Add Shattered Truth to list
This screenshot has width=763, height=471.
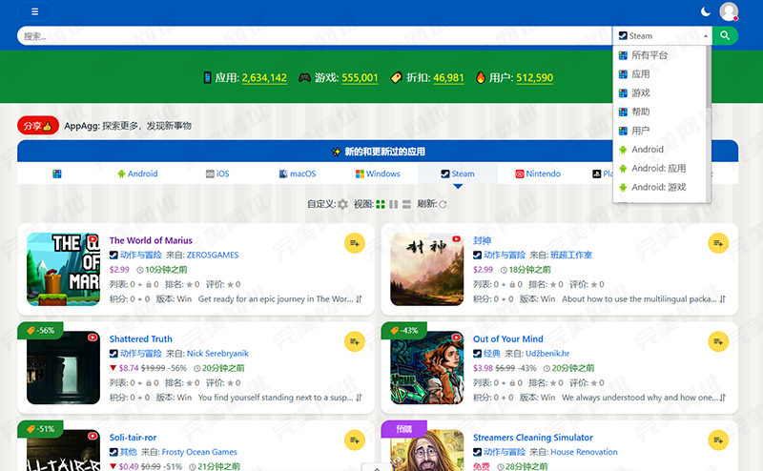click(x=355, y=341)
